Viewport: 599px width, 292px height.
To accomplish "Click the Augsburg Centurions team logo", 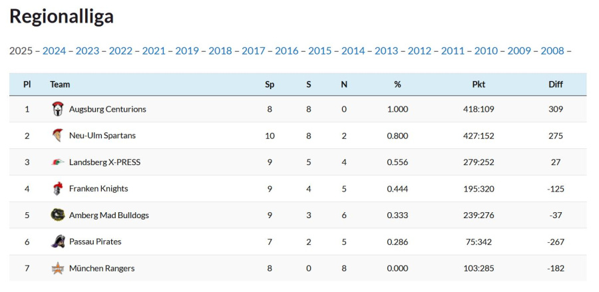I will pos(58,109).
